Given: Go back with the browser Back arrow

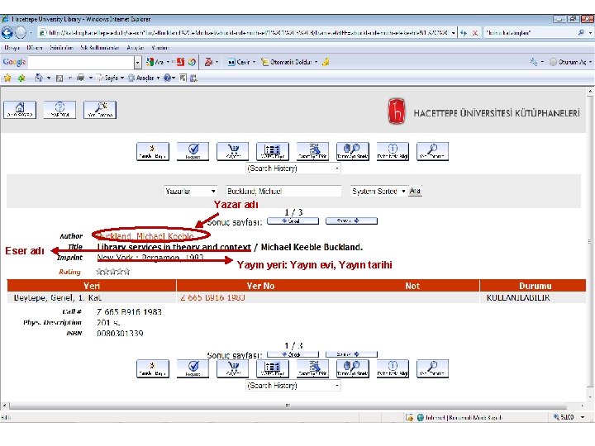Looking at the screenshot, I should (x=7, y=32).
